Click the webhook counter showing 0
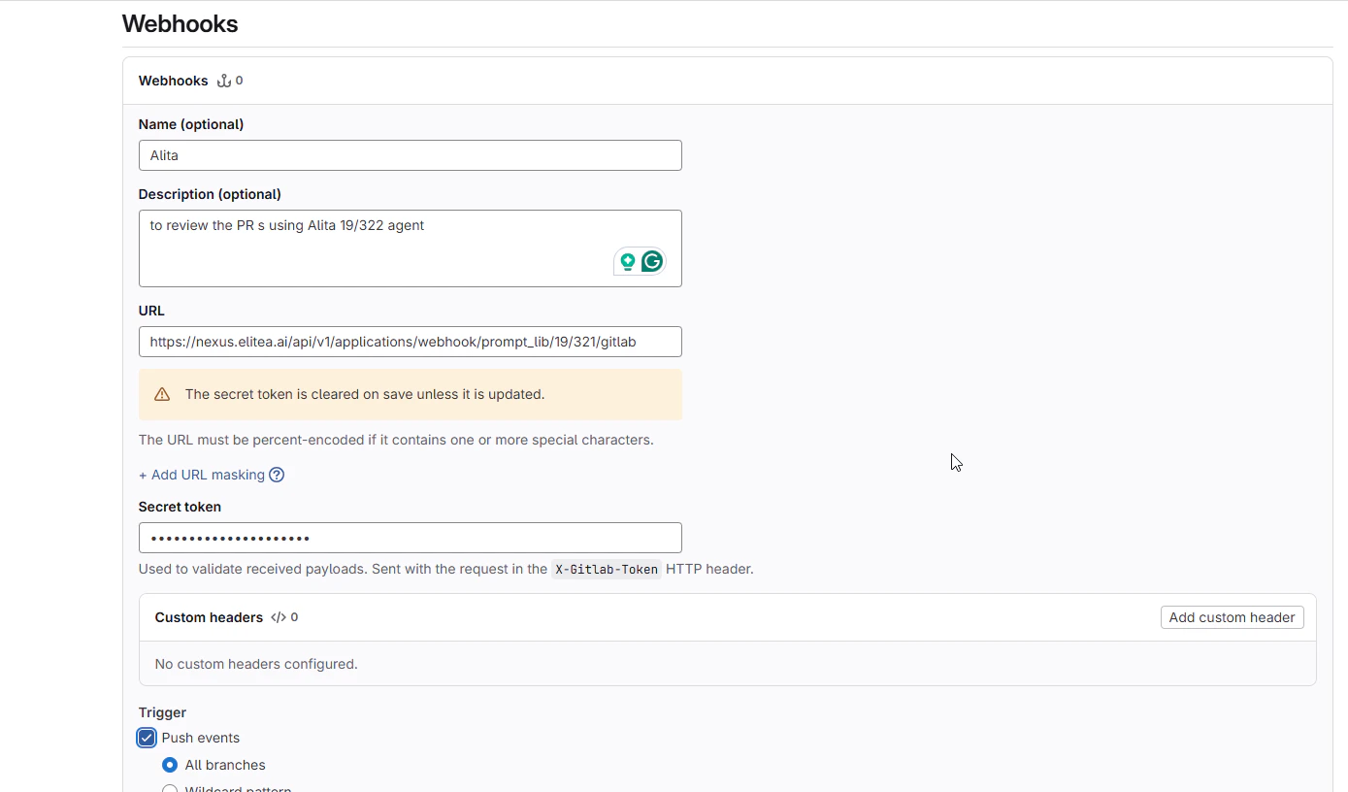The image size is (1348, 792). point(239,81)
